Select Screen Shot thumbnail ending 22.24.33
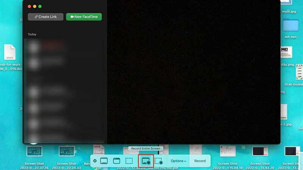The width and height of the screenshot is (303, 170). [66, 151]
